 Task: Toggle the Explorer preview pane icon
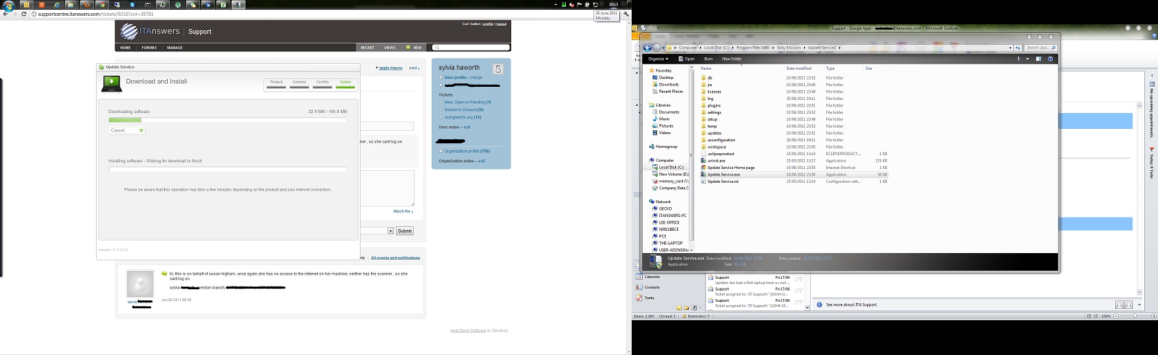[1039, 59]
